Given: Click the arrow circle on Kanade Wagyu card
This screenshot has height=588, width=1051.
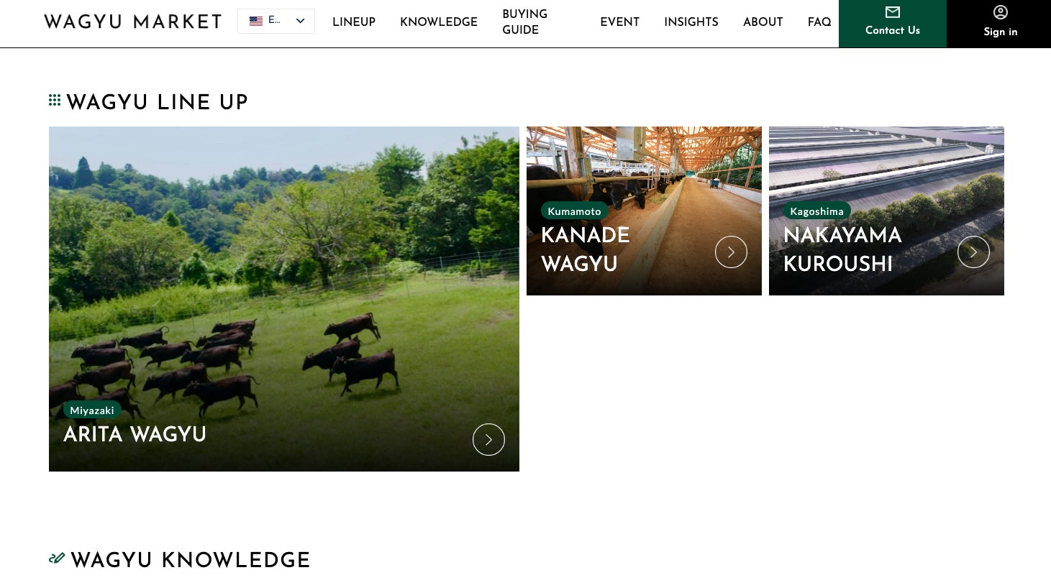Looking at the screenshot, I should [x=731, y=252].
